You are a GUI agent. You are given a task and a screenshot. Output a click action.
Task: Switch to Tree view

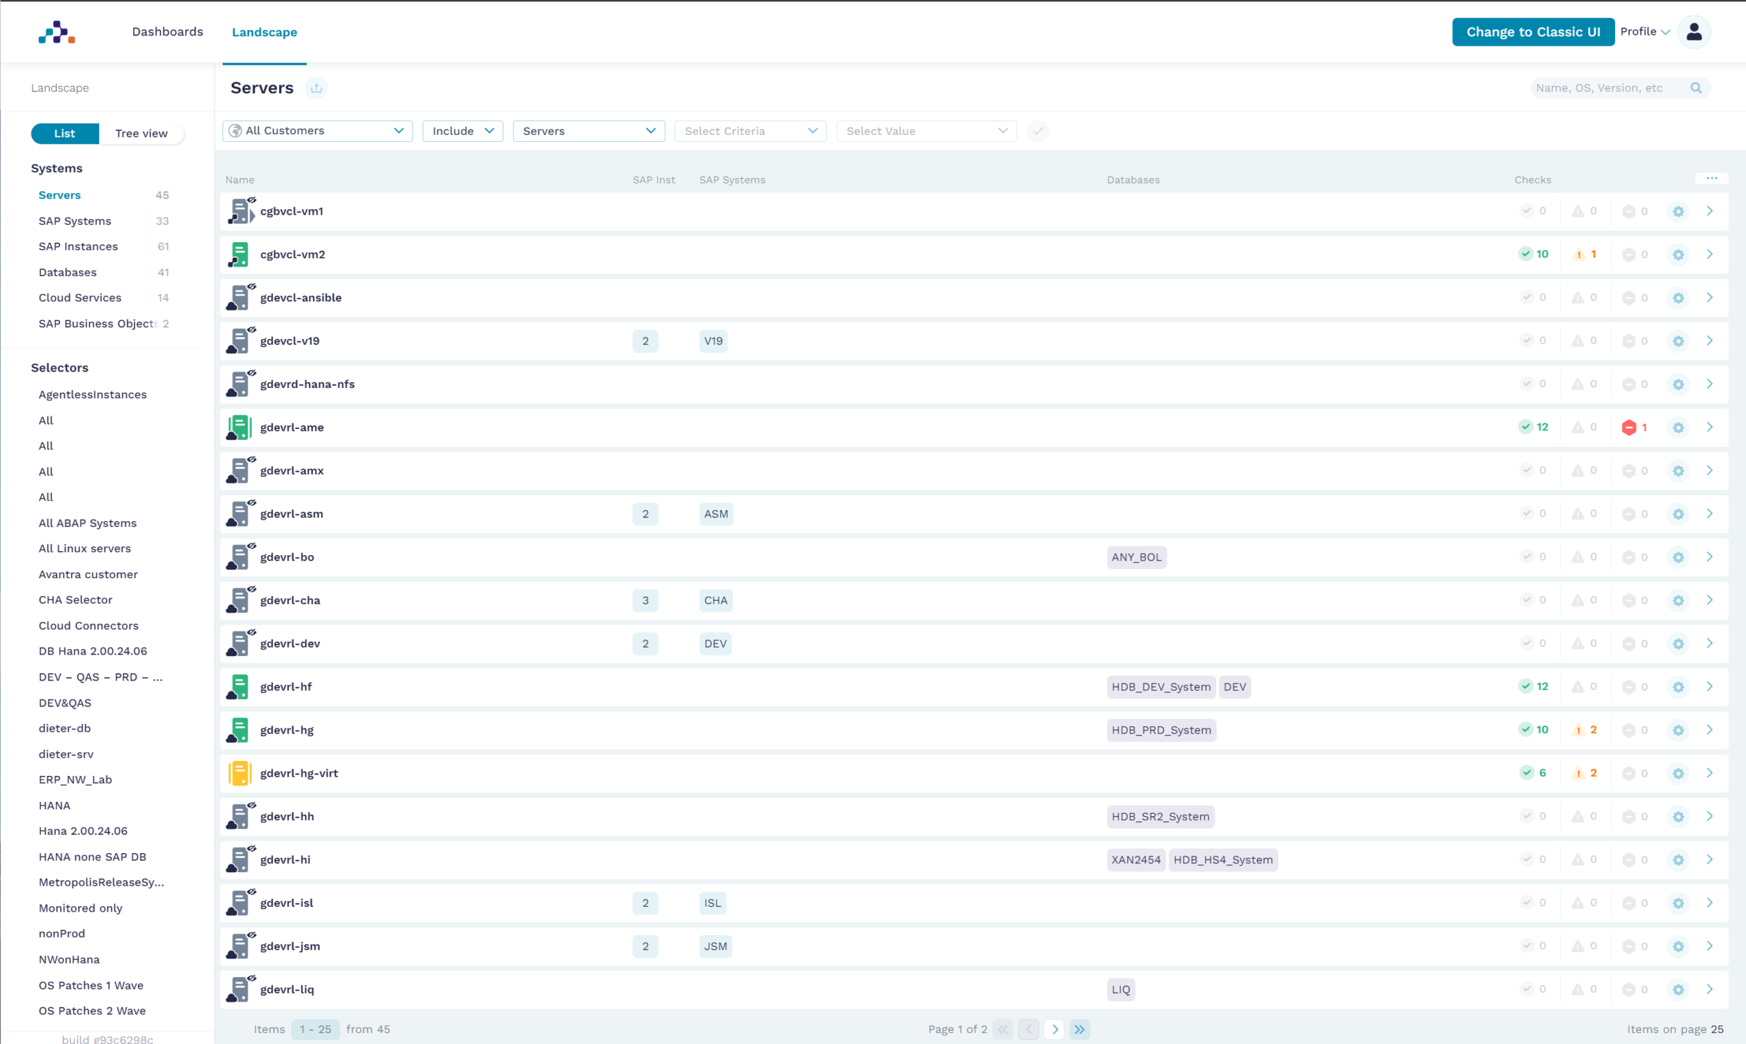tap(140, 133)
